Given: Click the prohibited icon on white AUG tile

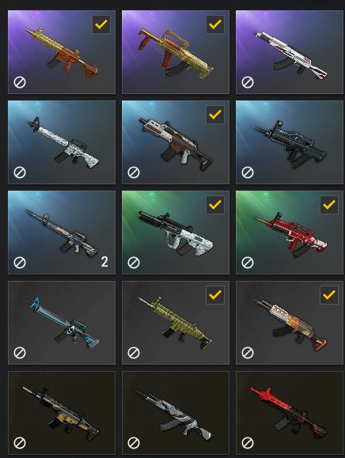Looking at the screenshot, I should pos(134,263).
